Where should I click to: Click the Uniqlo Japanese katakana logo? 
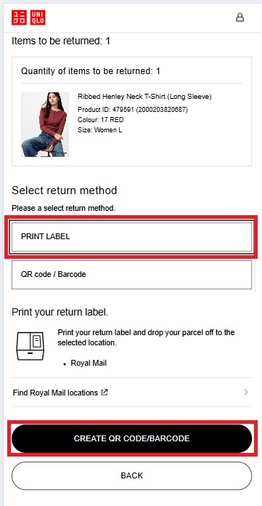(x=19, y=17)
